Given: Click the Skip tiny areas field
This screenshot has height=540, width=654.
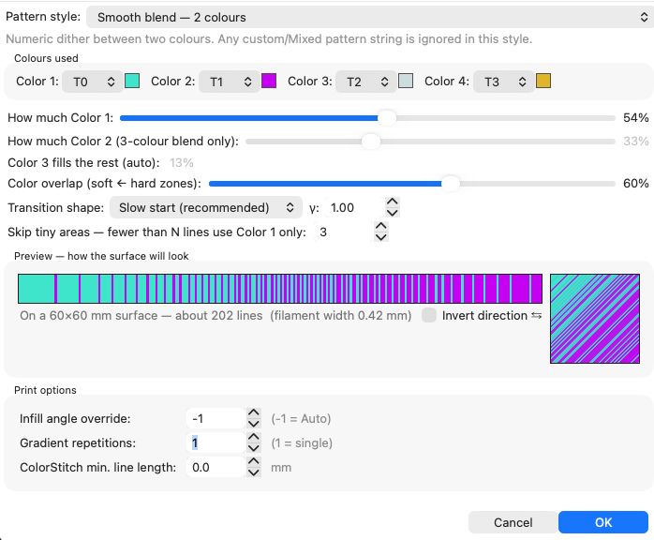Looking at the screenshot, I should pyautogui.click(x=342, y=232).
